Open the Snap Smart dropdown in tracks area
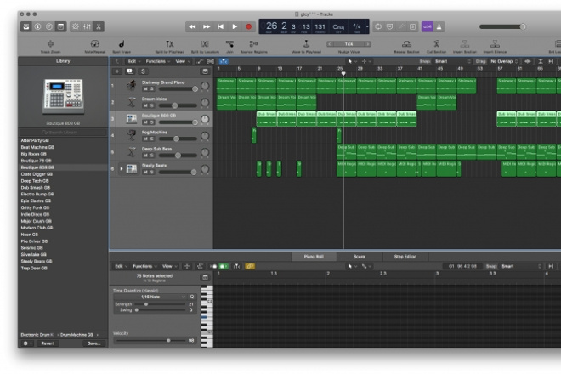Viewport: 561px width, 374px height. [x=452, y=61]
